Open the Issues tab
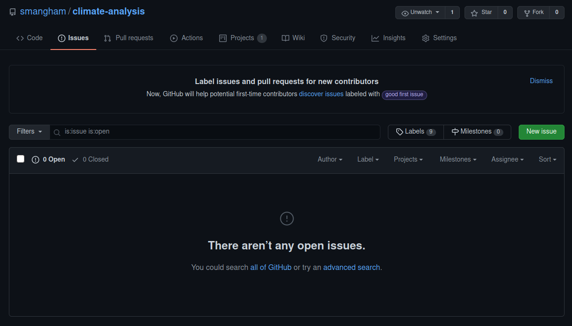The height and width of the screenshot is (326, 572). (73, 38)
